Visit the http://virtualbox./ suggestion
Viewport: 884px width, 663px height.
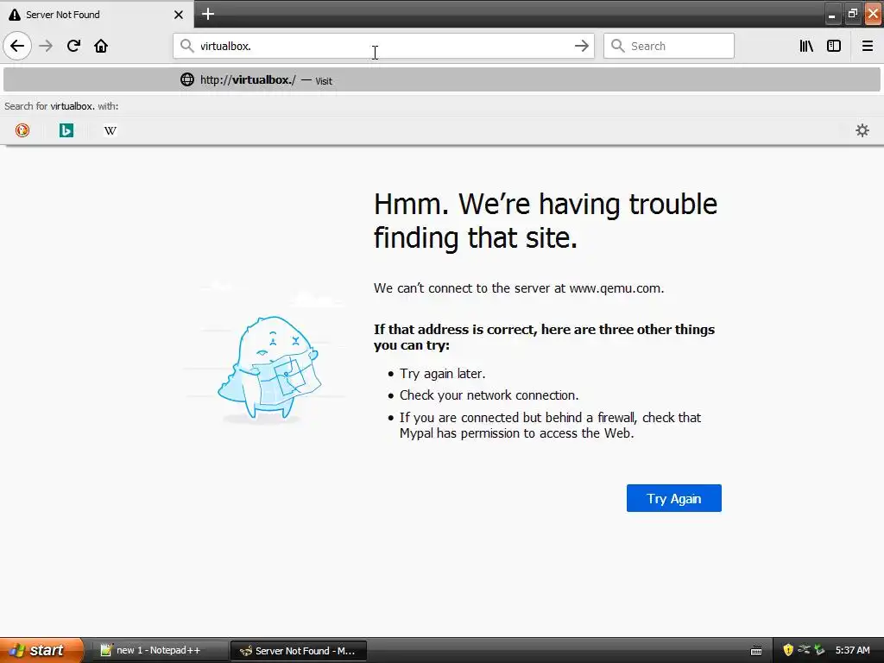(441, 79)
